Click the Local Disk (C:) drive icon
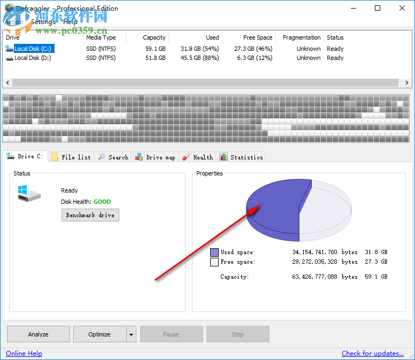This screenshot has height=360, width=415. pos(9,49)
